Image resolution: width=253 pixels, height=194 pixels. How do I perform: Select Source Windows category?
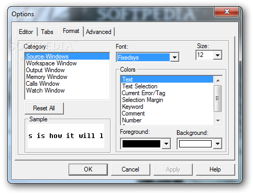point(67,56)
